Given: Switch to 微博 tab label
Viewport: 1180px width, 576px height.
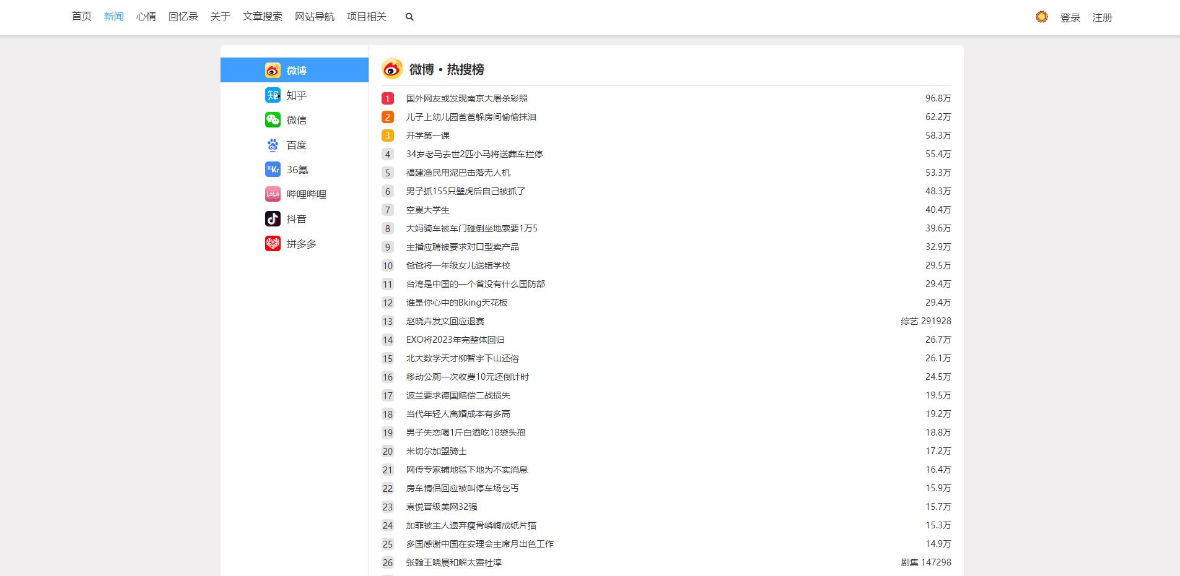Looking at the screenshot, I should pyautogui.click(x=297, y=71).
